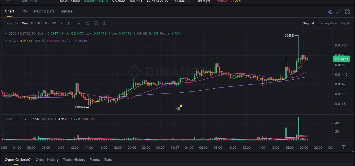Select the chart style line icon
The width and height of the screenshot is (355, 166).
79,23
